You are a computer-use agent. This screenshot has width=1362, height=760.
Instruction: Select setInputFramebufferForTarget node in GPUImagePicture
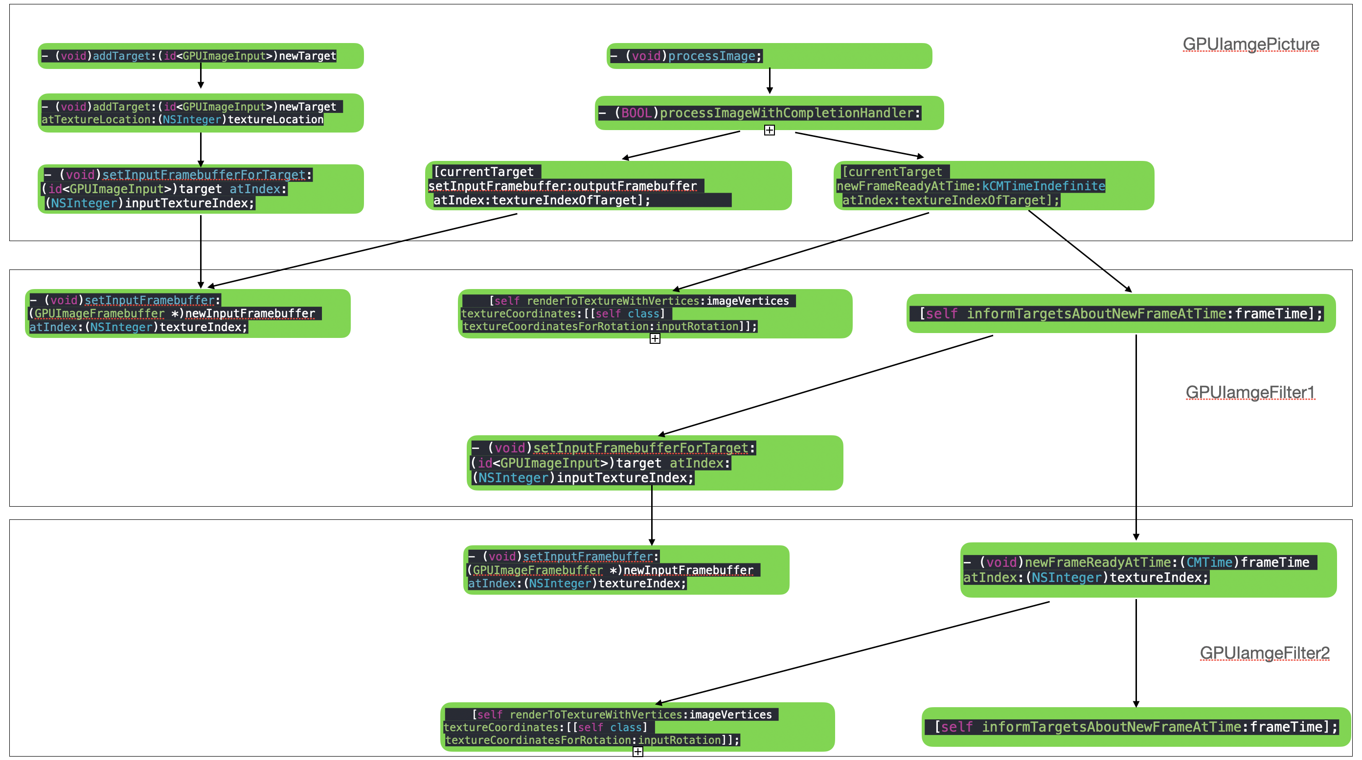(201, 189)
